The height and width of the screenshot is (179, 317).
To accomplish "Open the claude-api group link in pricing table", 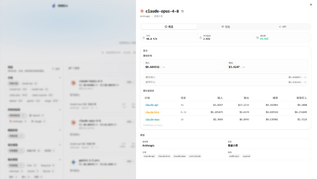I will point(152,105).
